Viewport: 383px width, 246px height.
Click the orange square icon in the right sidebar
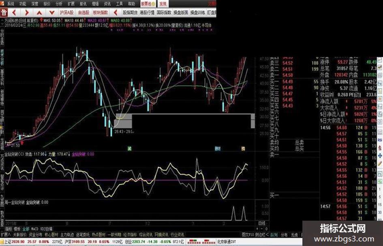(x=380, y=99)
